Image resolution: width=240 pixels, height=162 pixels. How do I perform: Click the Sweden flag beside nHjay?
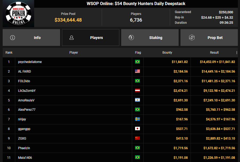137,119
